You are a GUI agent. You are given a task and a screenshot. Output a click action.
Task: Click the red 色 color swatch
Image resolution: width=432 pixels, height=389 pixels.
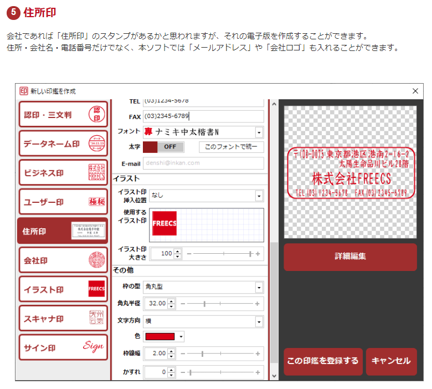[x=160, y=337]
